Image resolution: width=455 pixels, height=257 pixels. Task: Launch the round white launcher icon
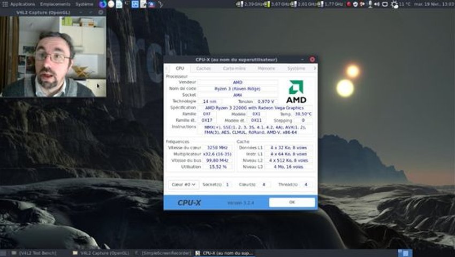(x=111, y=4)
